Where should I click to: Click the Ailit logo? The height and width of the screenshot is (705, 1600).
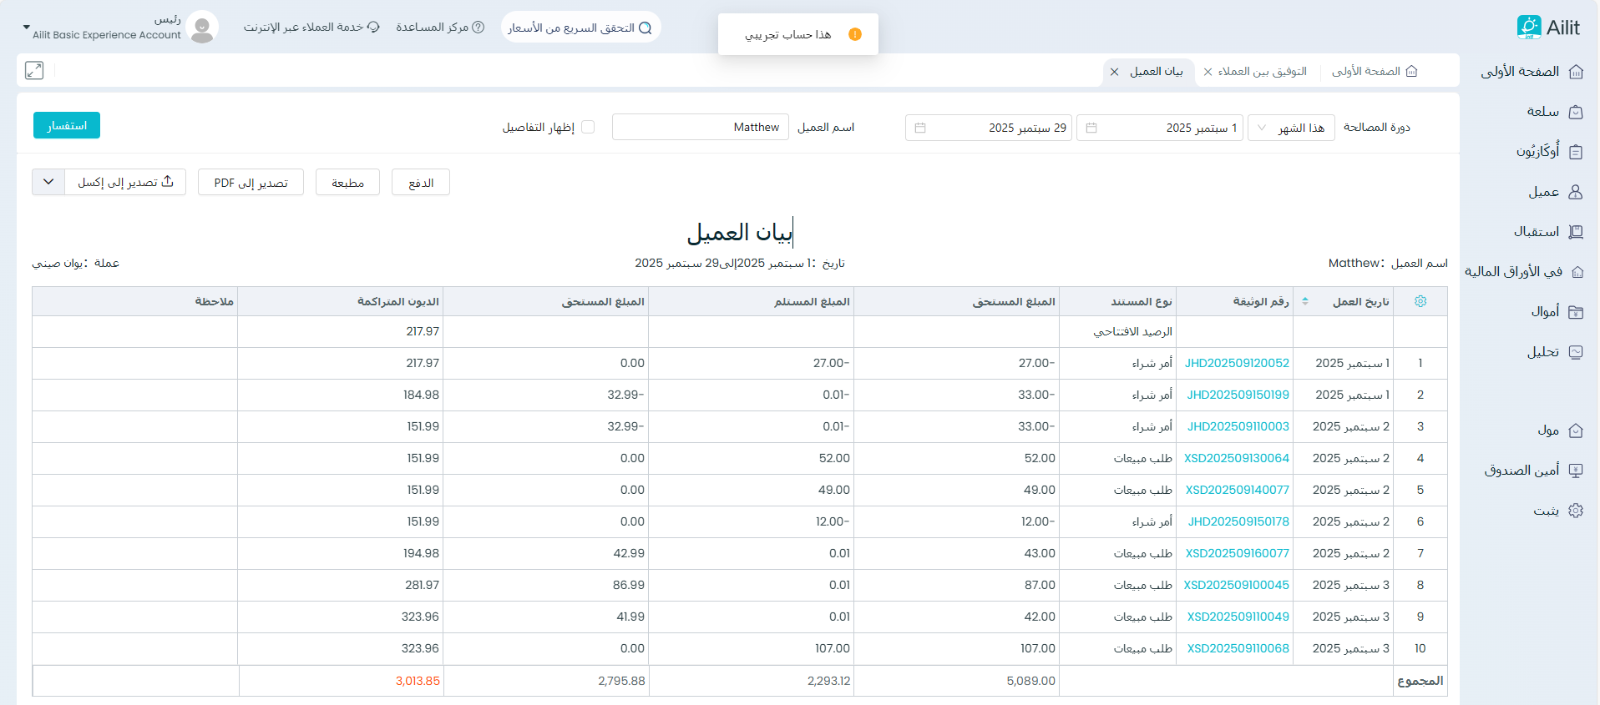point(1548,28)
